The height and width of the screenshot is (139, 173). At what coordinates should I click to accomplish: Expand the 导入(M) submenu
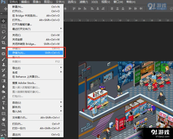61,111
